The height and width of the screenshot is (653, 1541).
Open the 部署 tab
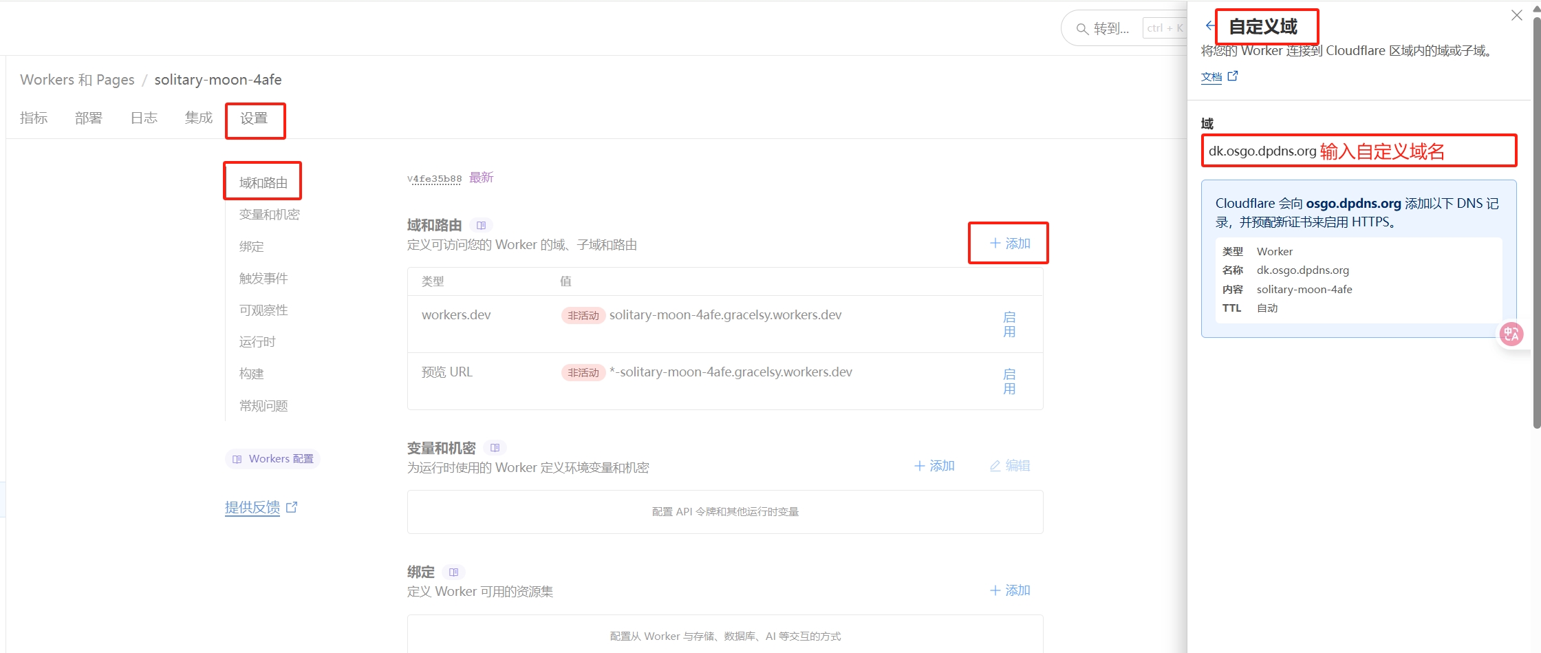89,118
